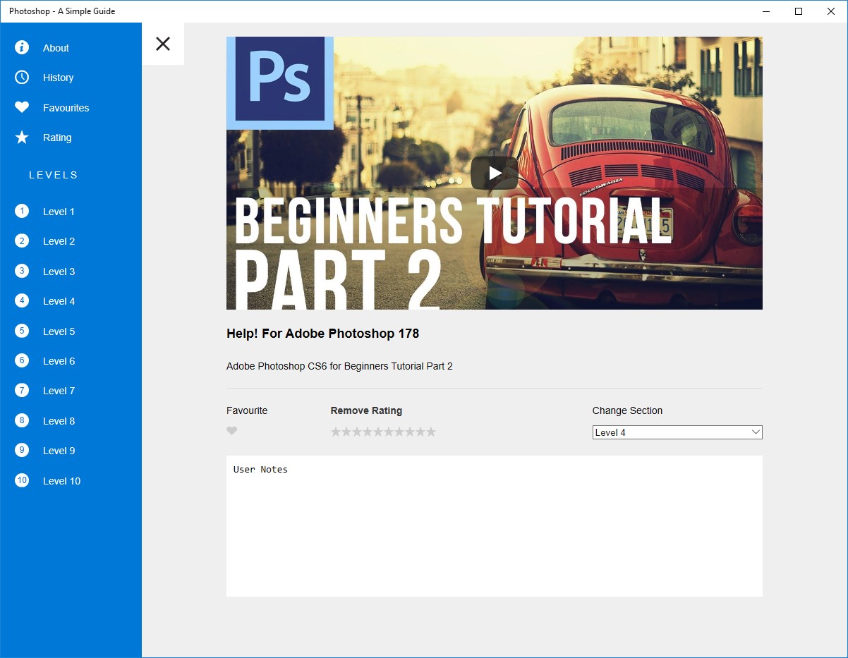Go to Level 8 in sidebar
The image size is (848, 658).
[71, 420]
